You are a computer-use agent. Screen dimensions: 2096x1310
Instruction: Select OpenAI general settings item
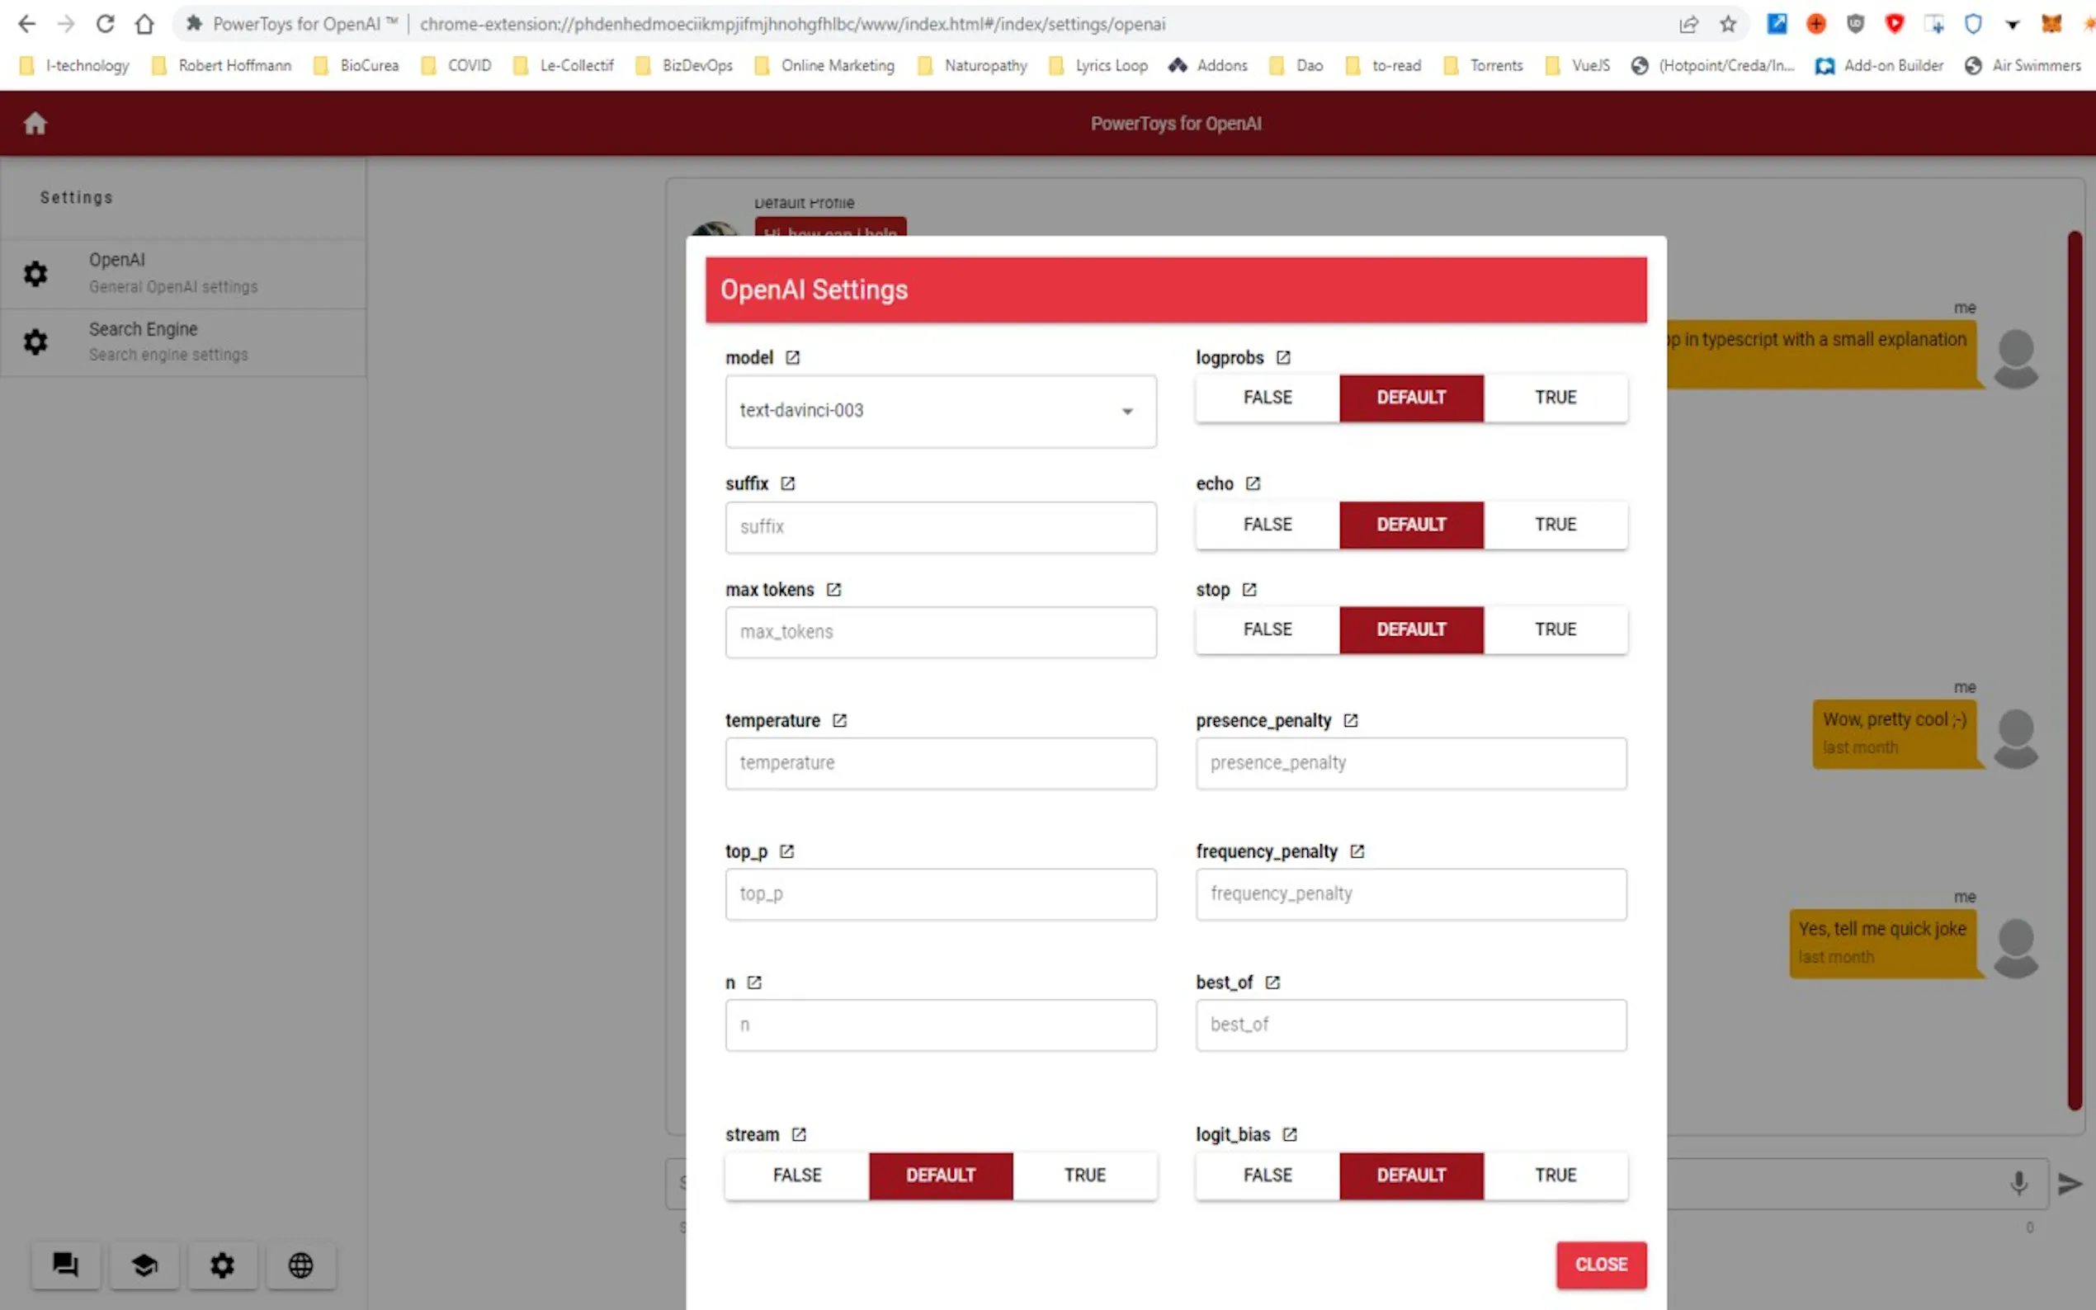tap(183, 273)
